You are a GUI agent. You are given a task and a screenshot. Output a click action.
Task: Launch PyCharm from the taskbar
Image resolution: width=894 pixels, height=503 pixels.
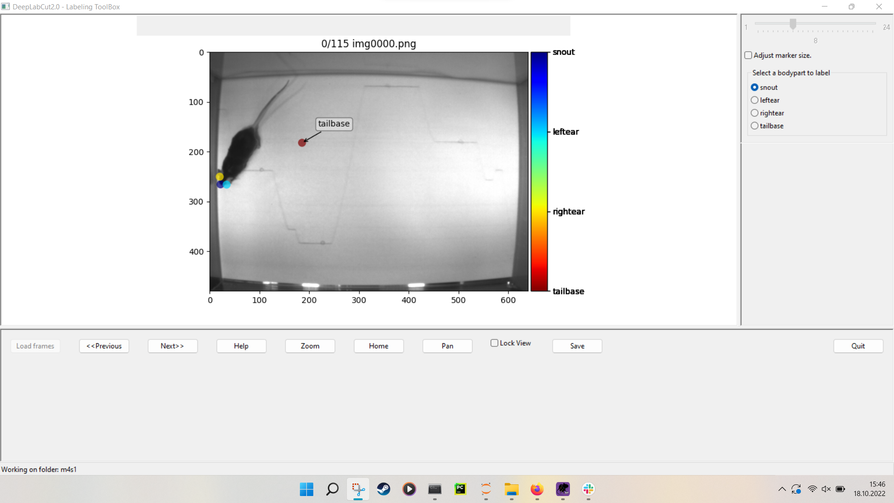[460, 489]
